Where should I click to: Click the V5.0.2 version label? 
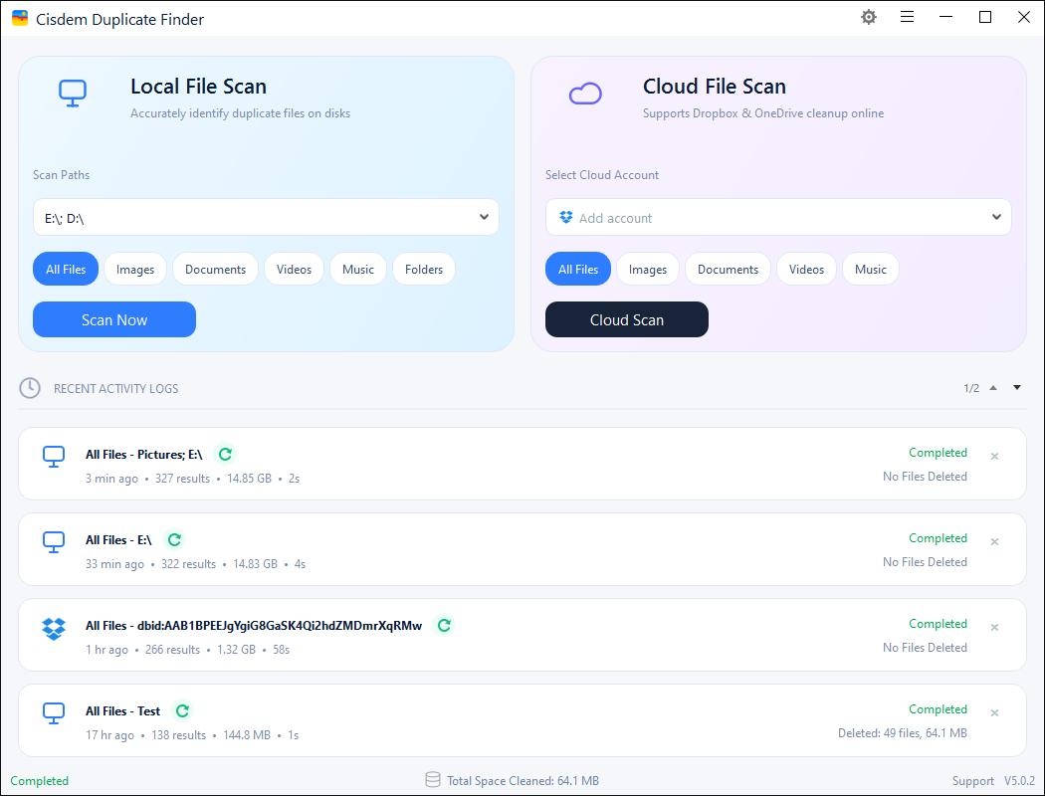click(1020, 781)
